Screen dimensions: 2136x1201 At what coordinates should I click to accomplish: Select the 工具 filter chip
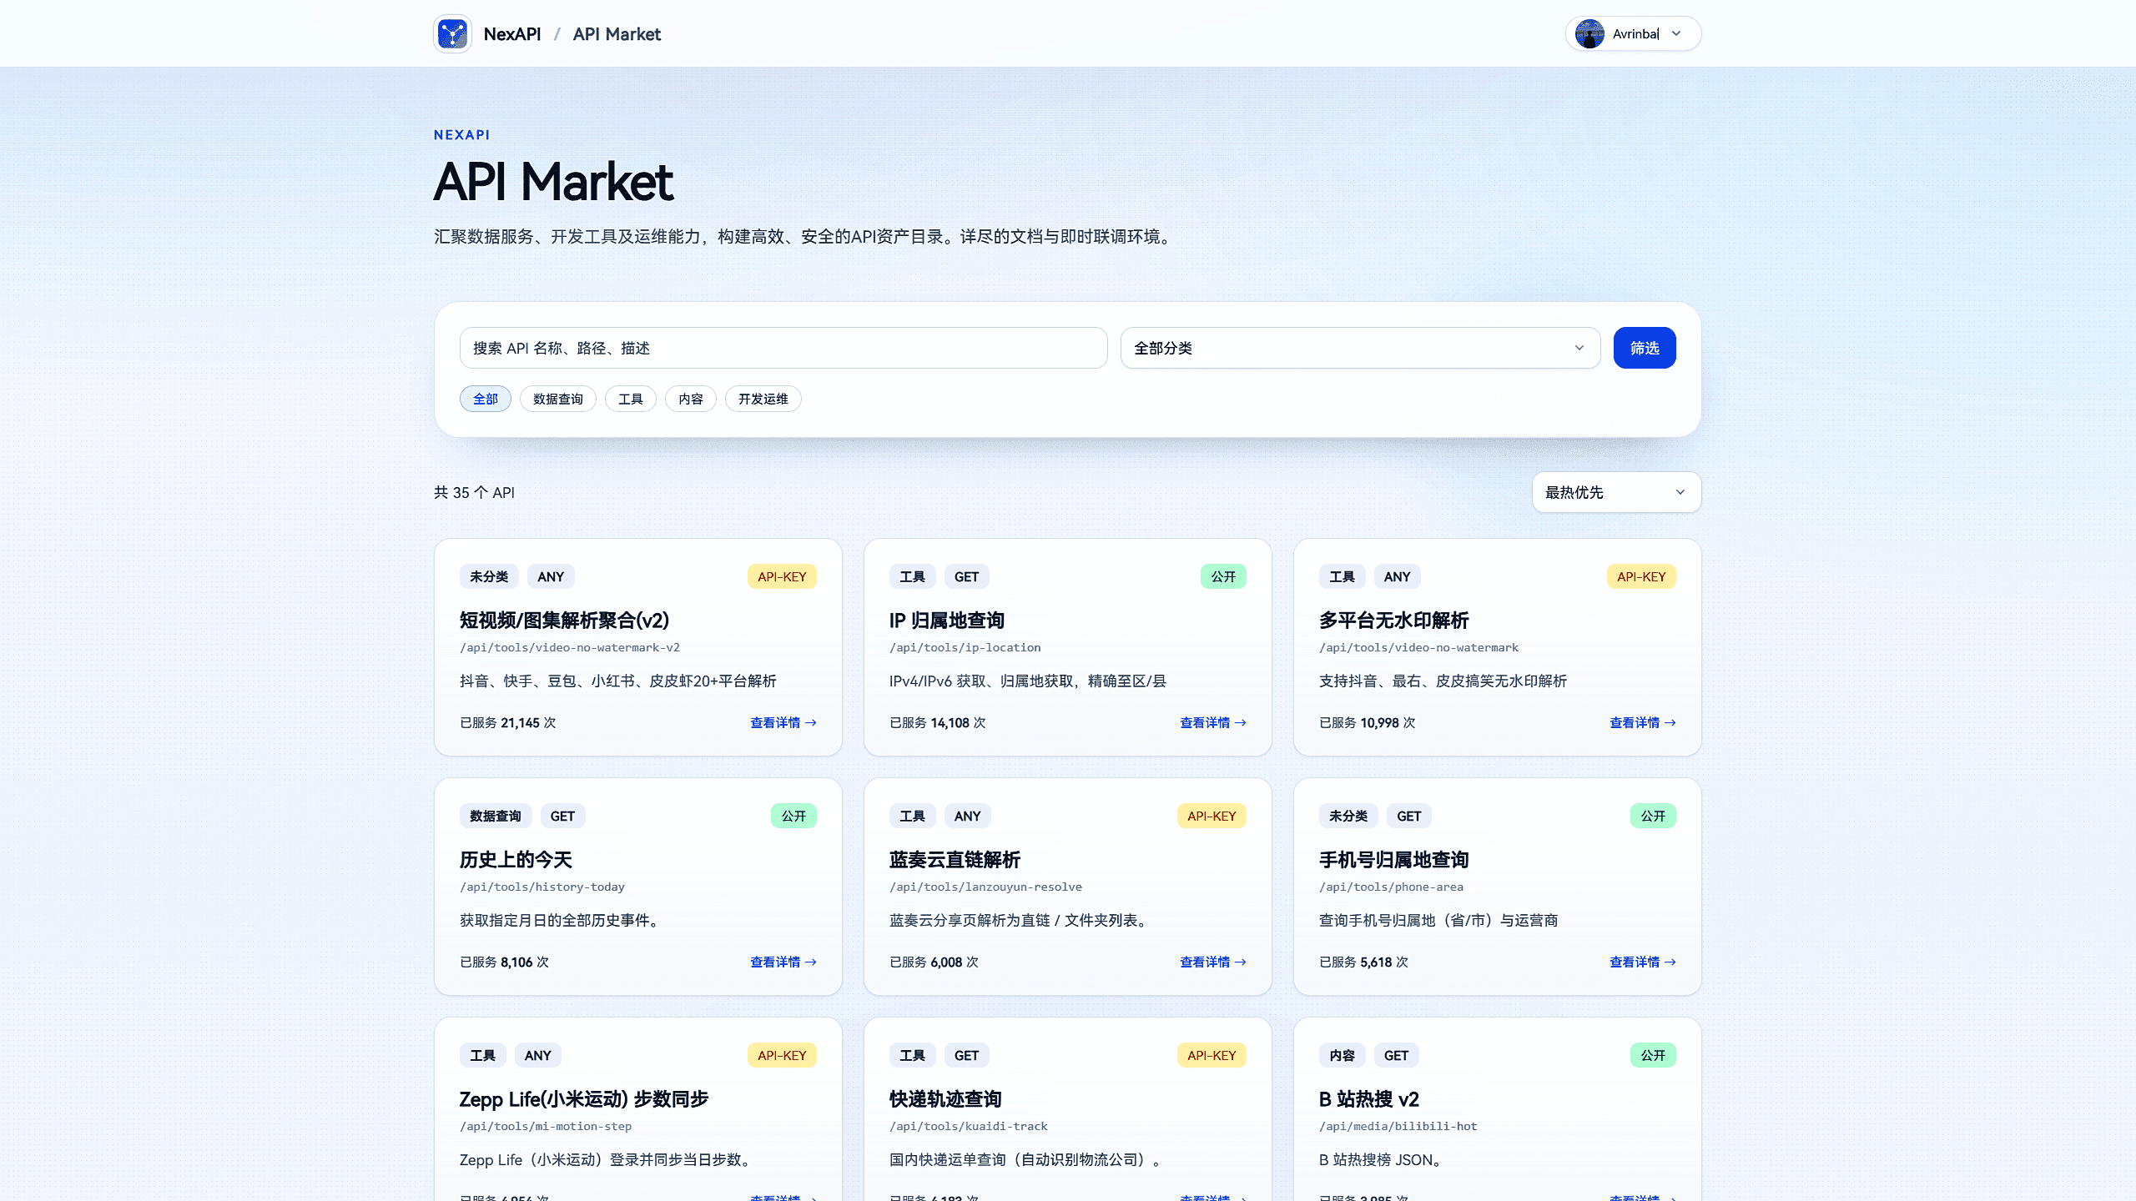[x=630, y=399]
